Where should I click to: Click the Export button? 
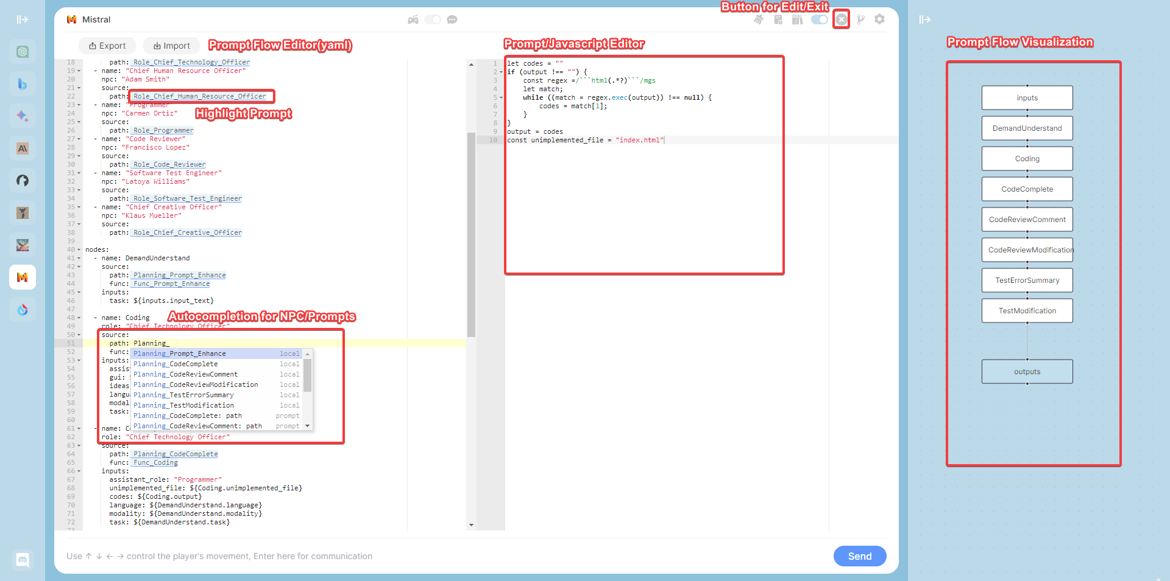tap(107, 46)
